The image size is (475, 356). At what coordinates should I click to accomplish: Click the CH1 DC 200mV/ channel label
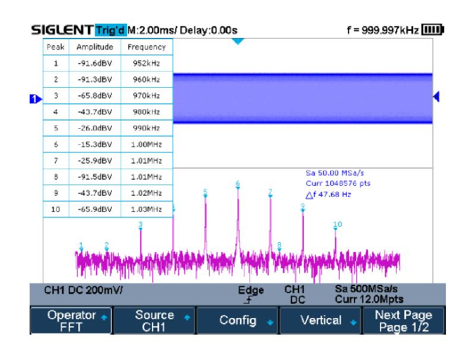(83, 293)
